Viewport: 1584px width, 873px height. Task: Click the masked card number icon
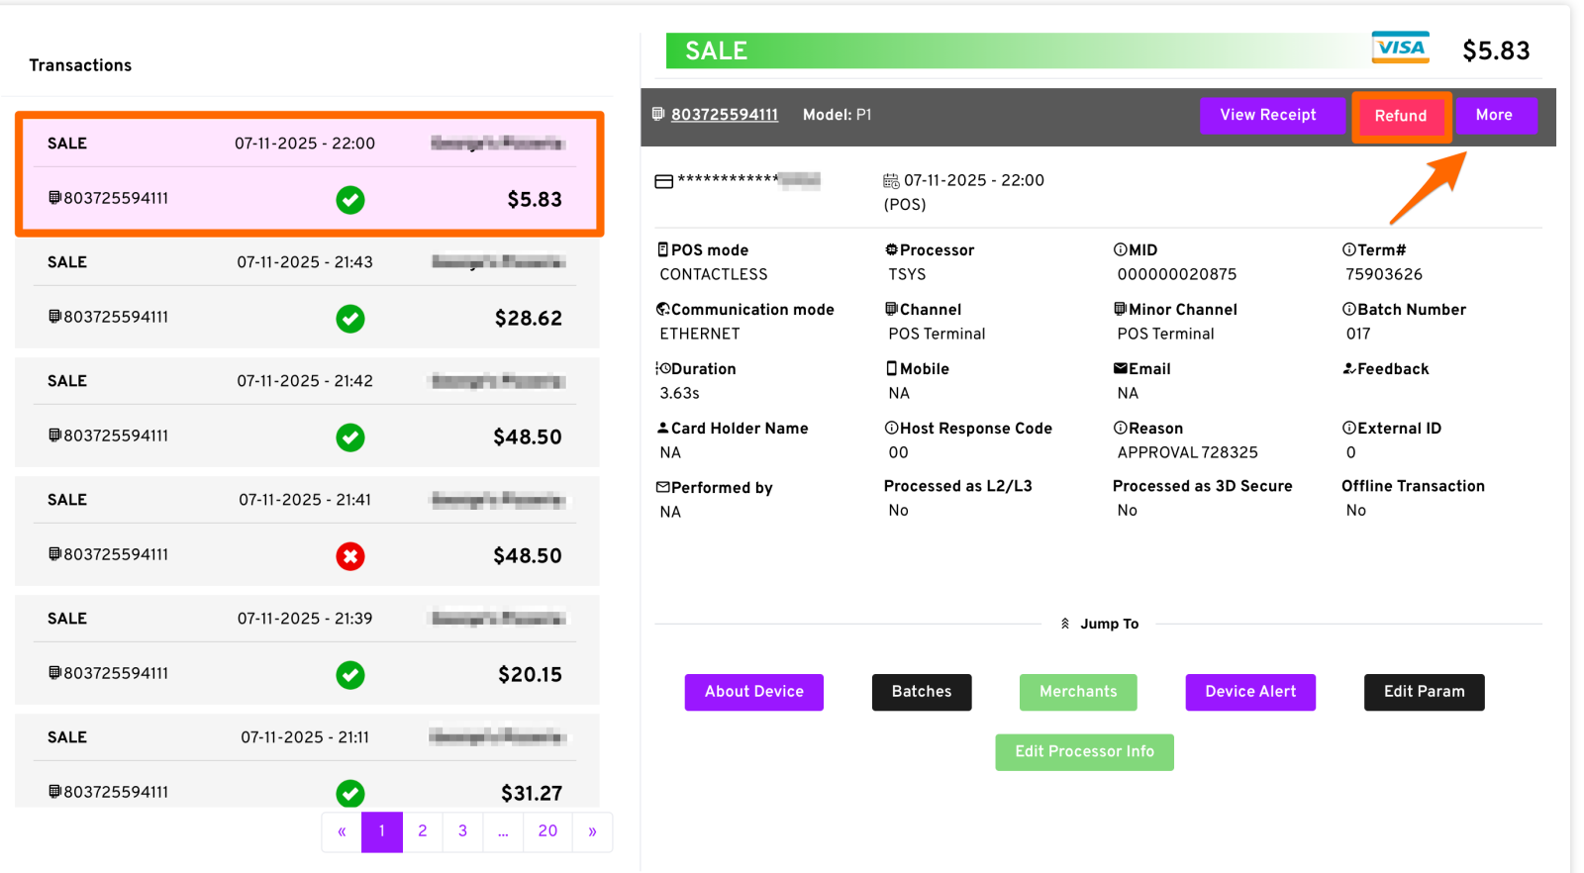[x=664, y=181]
